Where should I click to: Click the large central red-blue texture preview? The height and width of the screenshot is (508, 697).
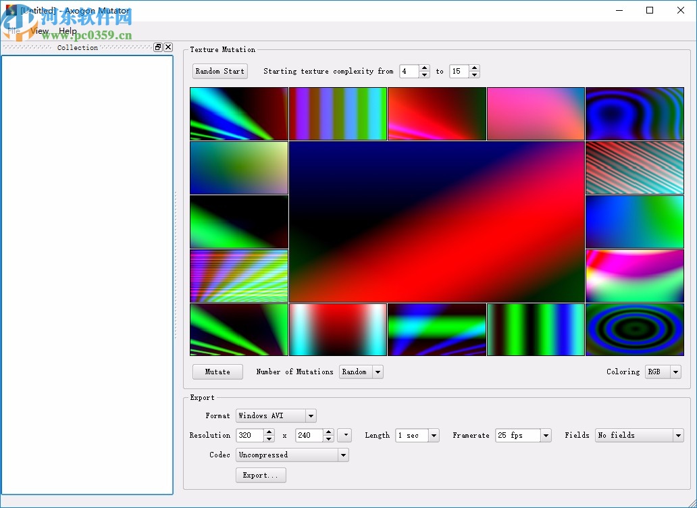(436, 222)
